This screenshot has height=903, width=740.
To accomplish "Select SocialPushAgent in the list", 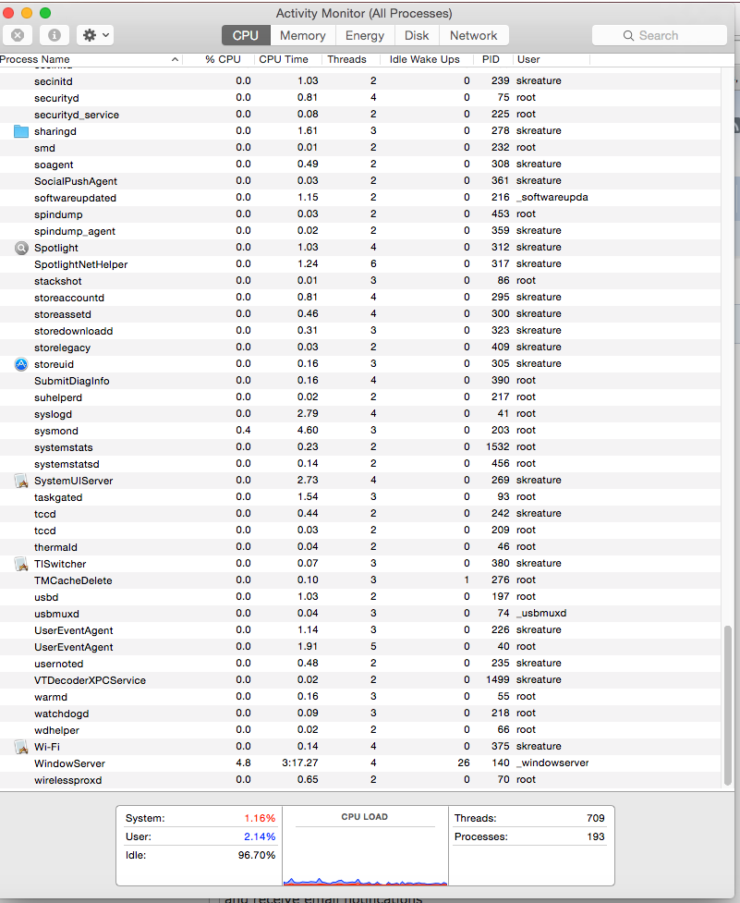I will coord(360,181).
